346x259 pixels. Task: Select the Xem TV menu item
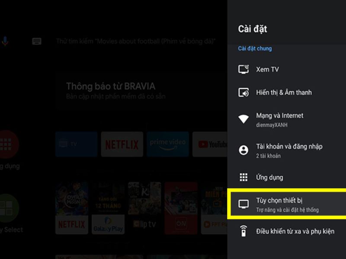pyautogui.click(x=267, y=69)
